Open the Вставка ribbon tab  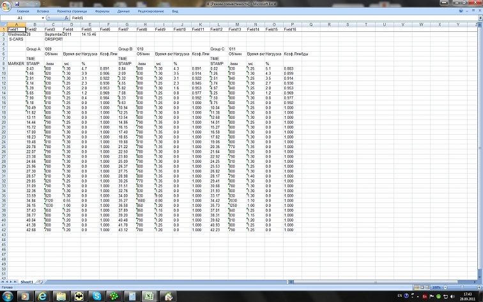43,11
